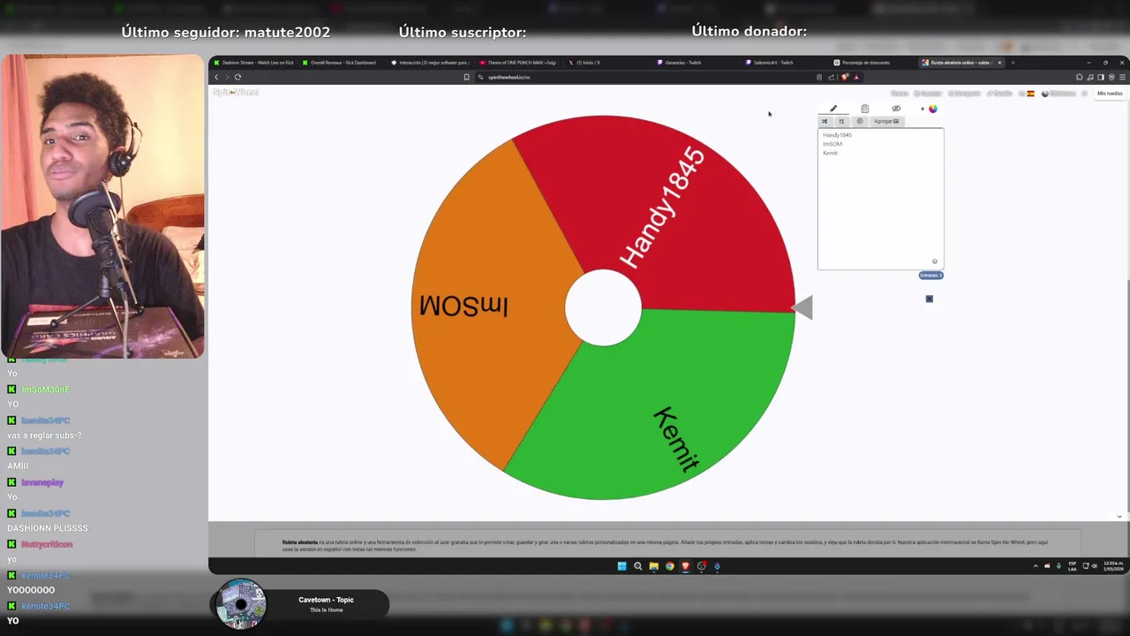Screen dimensions: 1130x636
Task: Go back in browser
Action: pos(216,77)
